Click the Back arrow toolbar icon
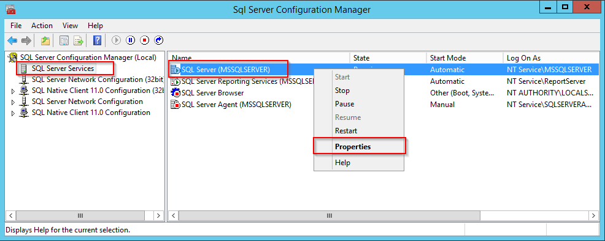This screenshot has height=241, width=605. (12, 40)
